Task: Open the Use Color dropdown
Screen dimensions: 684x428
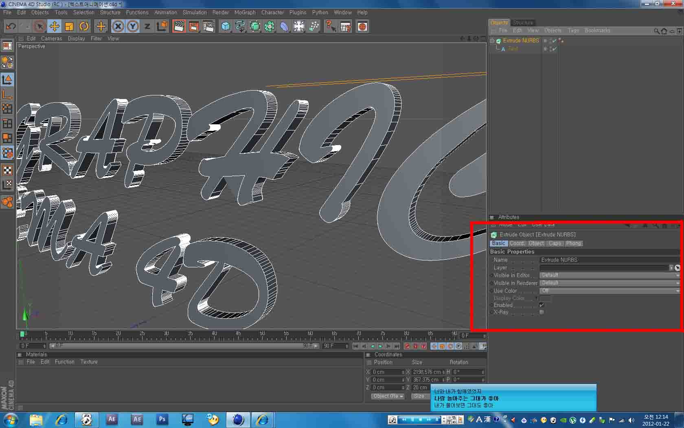Action: (610, 291)
